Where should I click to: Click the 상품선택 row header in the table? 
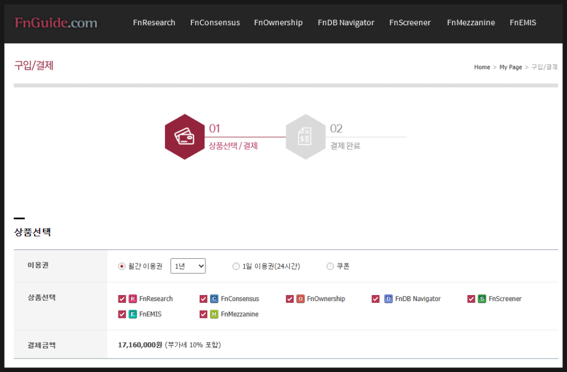point(42,297)
